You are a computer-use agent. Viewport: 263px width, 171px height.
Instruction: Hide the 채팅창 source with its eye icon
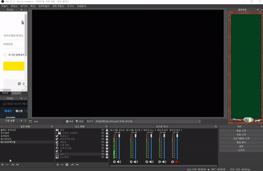point(103,142)
